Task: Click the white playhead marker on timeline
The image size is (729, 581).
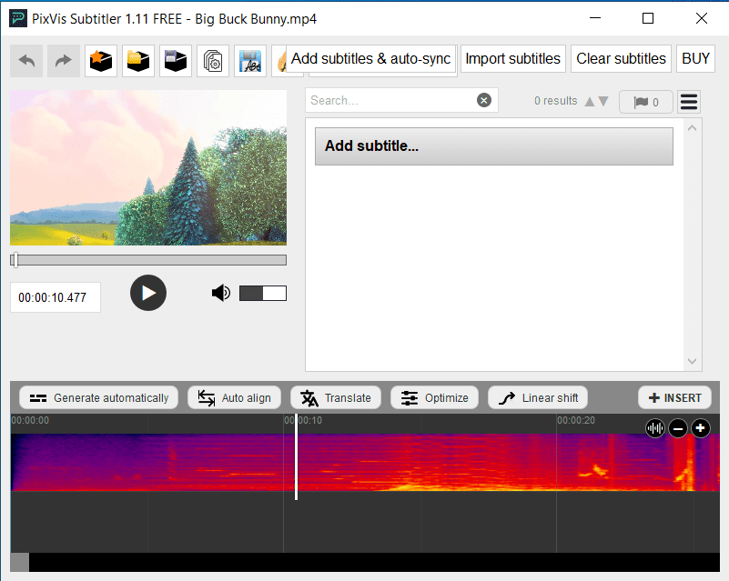Action: click(296, 457)
